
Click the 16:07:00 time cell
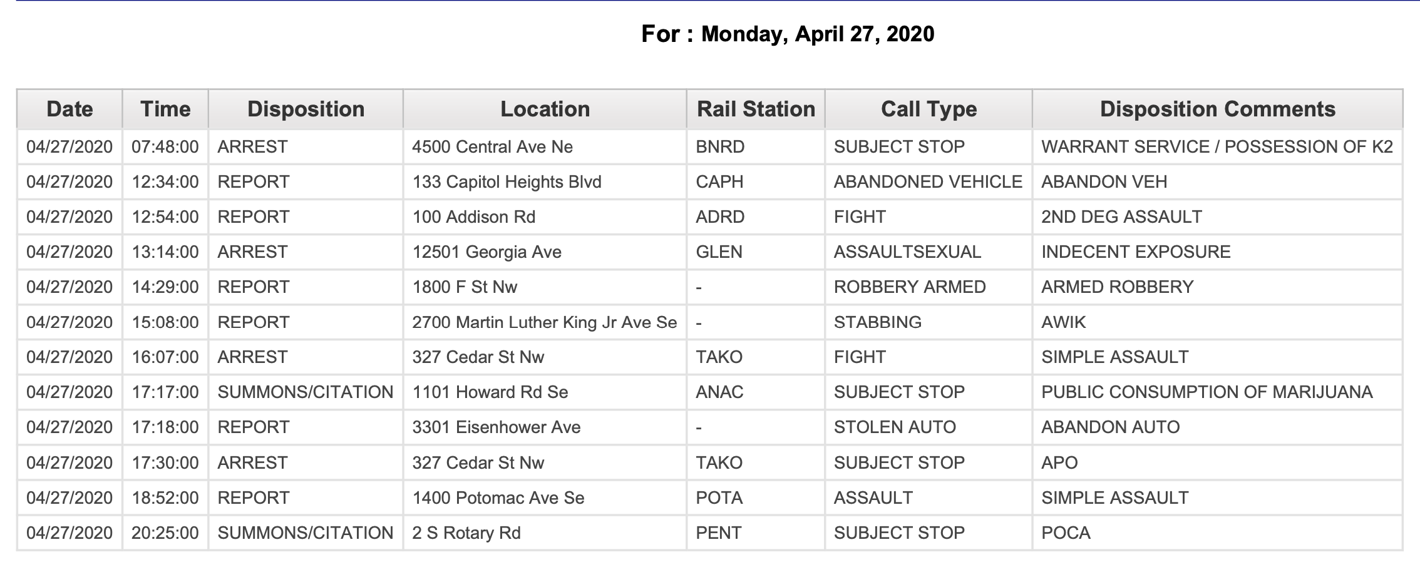[165, 357]
